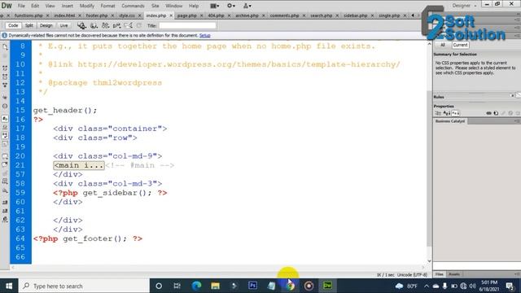Select All mode in CSS Styles panel

(x=443, y=45)
